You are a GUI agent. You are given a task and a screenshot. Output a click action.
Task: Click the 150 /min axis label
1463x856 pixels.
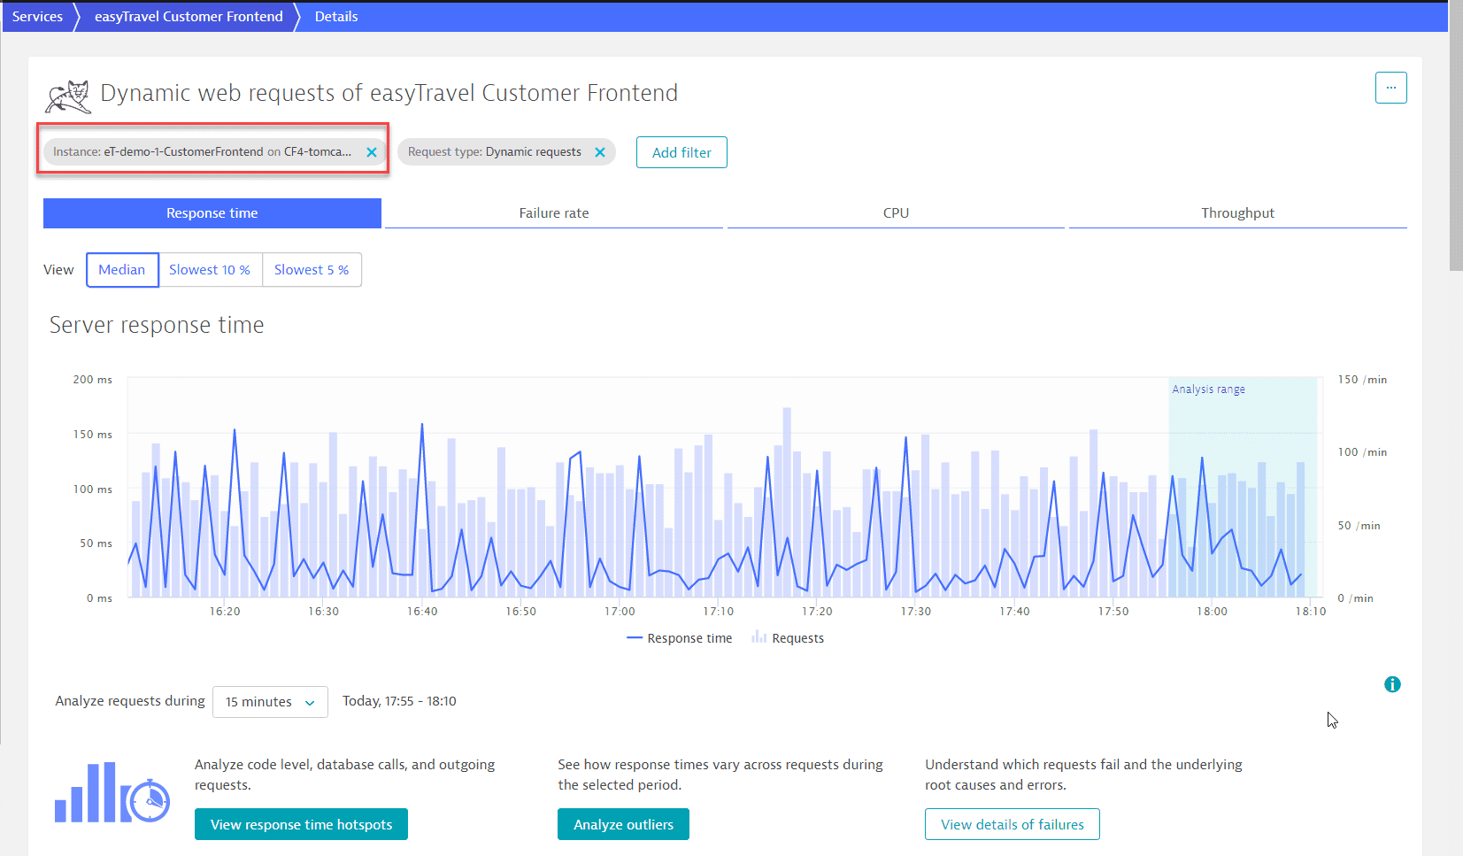tap(1362, 380)
